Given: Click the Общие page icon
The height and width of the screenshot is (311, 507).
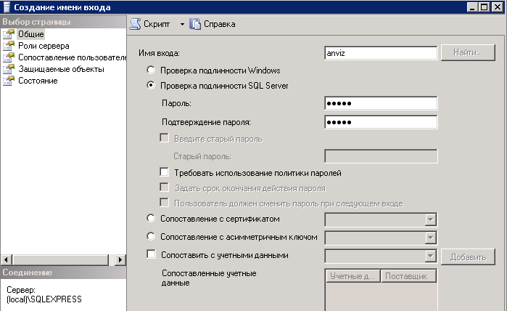Looking at the screenshot, I should click(9, 34).
